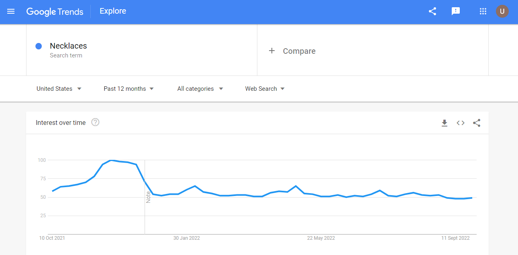518x255 pixels.
Task: Click the share icon in header
Action: click(432, 11)
